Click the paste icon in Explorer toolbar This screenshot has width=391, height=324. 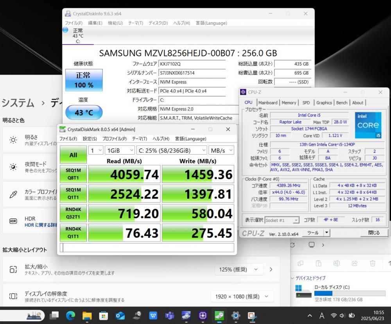pyautogui.click(x=318, y=263)
